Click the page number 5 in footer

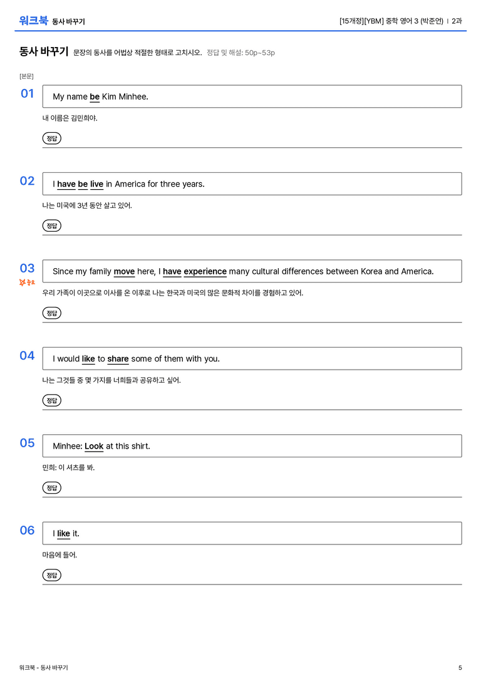point(460,668)
